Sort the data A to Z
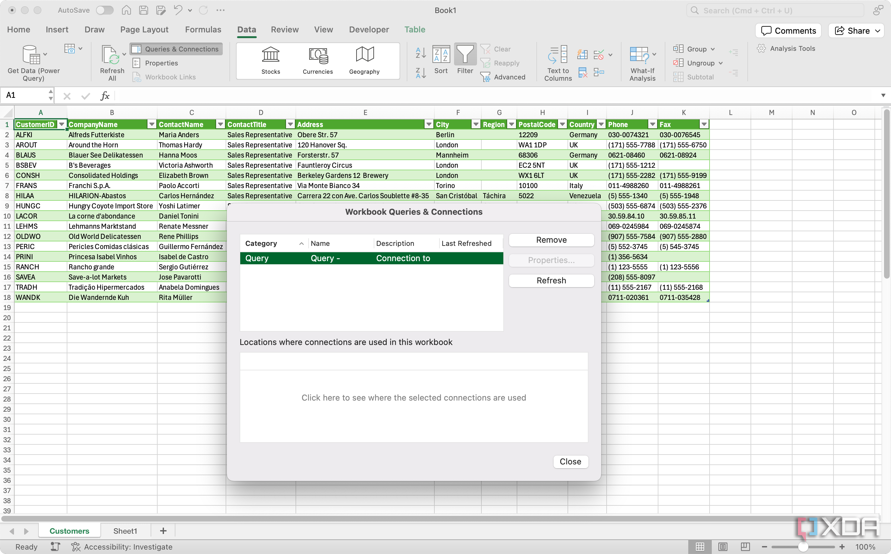This screenshot has width=891, height=554. point(420,53)
